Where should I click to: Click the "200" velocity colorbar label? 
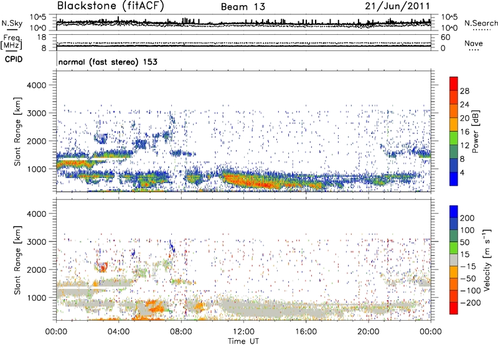(467, 218)
